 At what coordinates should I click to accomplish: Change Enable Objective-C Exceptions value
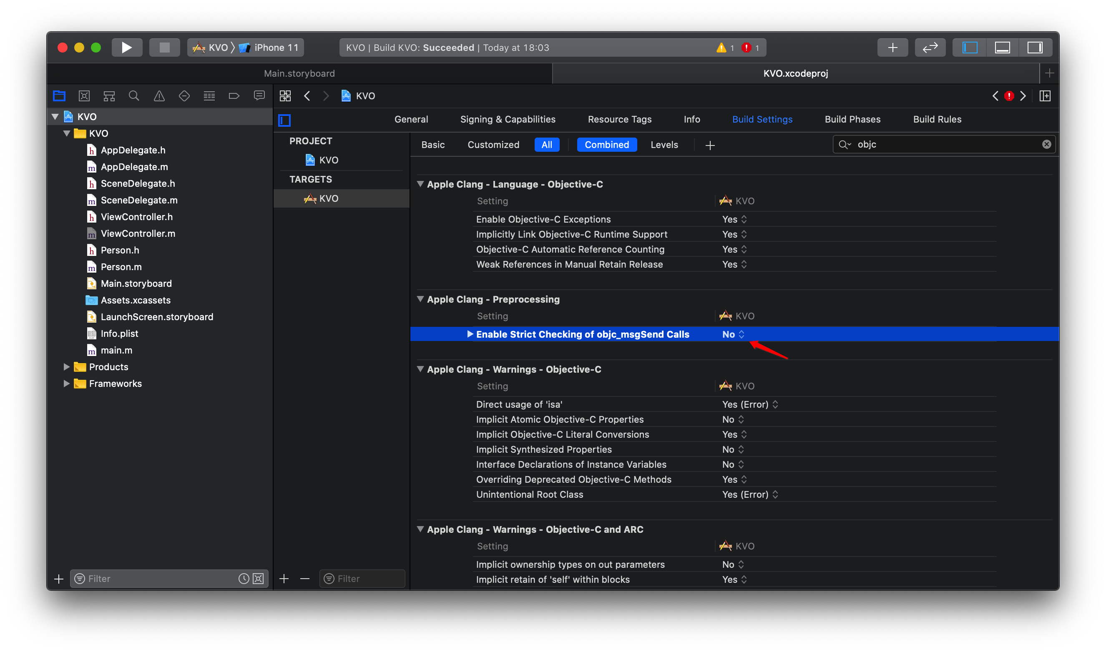[734, 219]
